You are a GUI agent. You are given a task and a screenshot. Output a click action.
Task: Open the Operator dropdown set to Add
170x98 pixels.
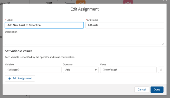point(81,70)
